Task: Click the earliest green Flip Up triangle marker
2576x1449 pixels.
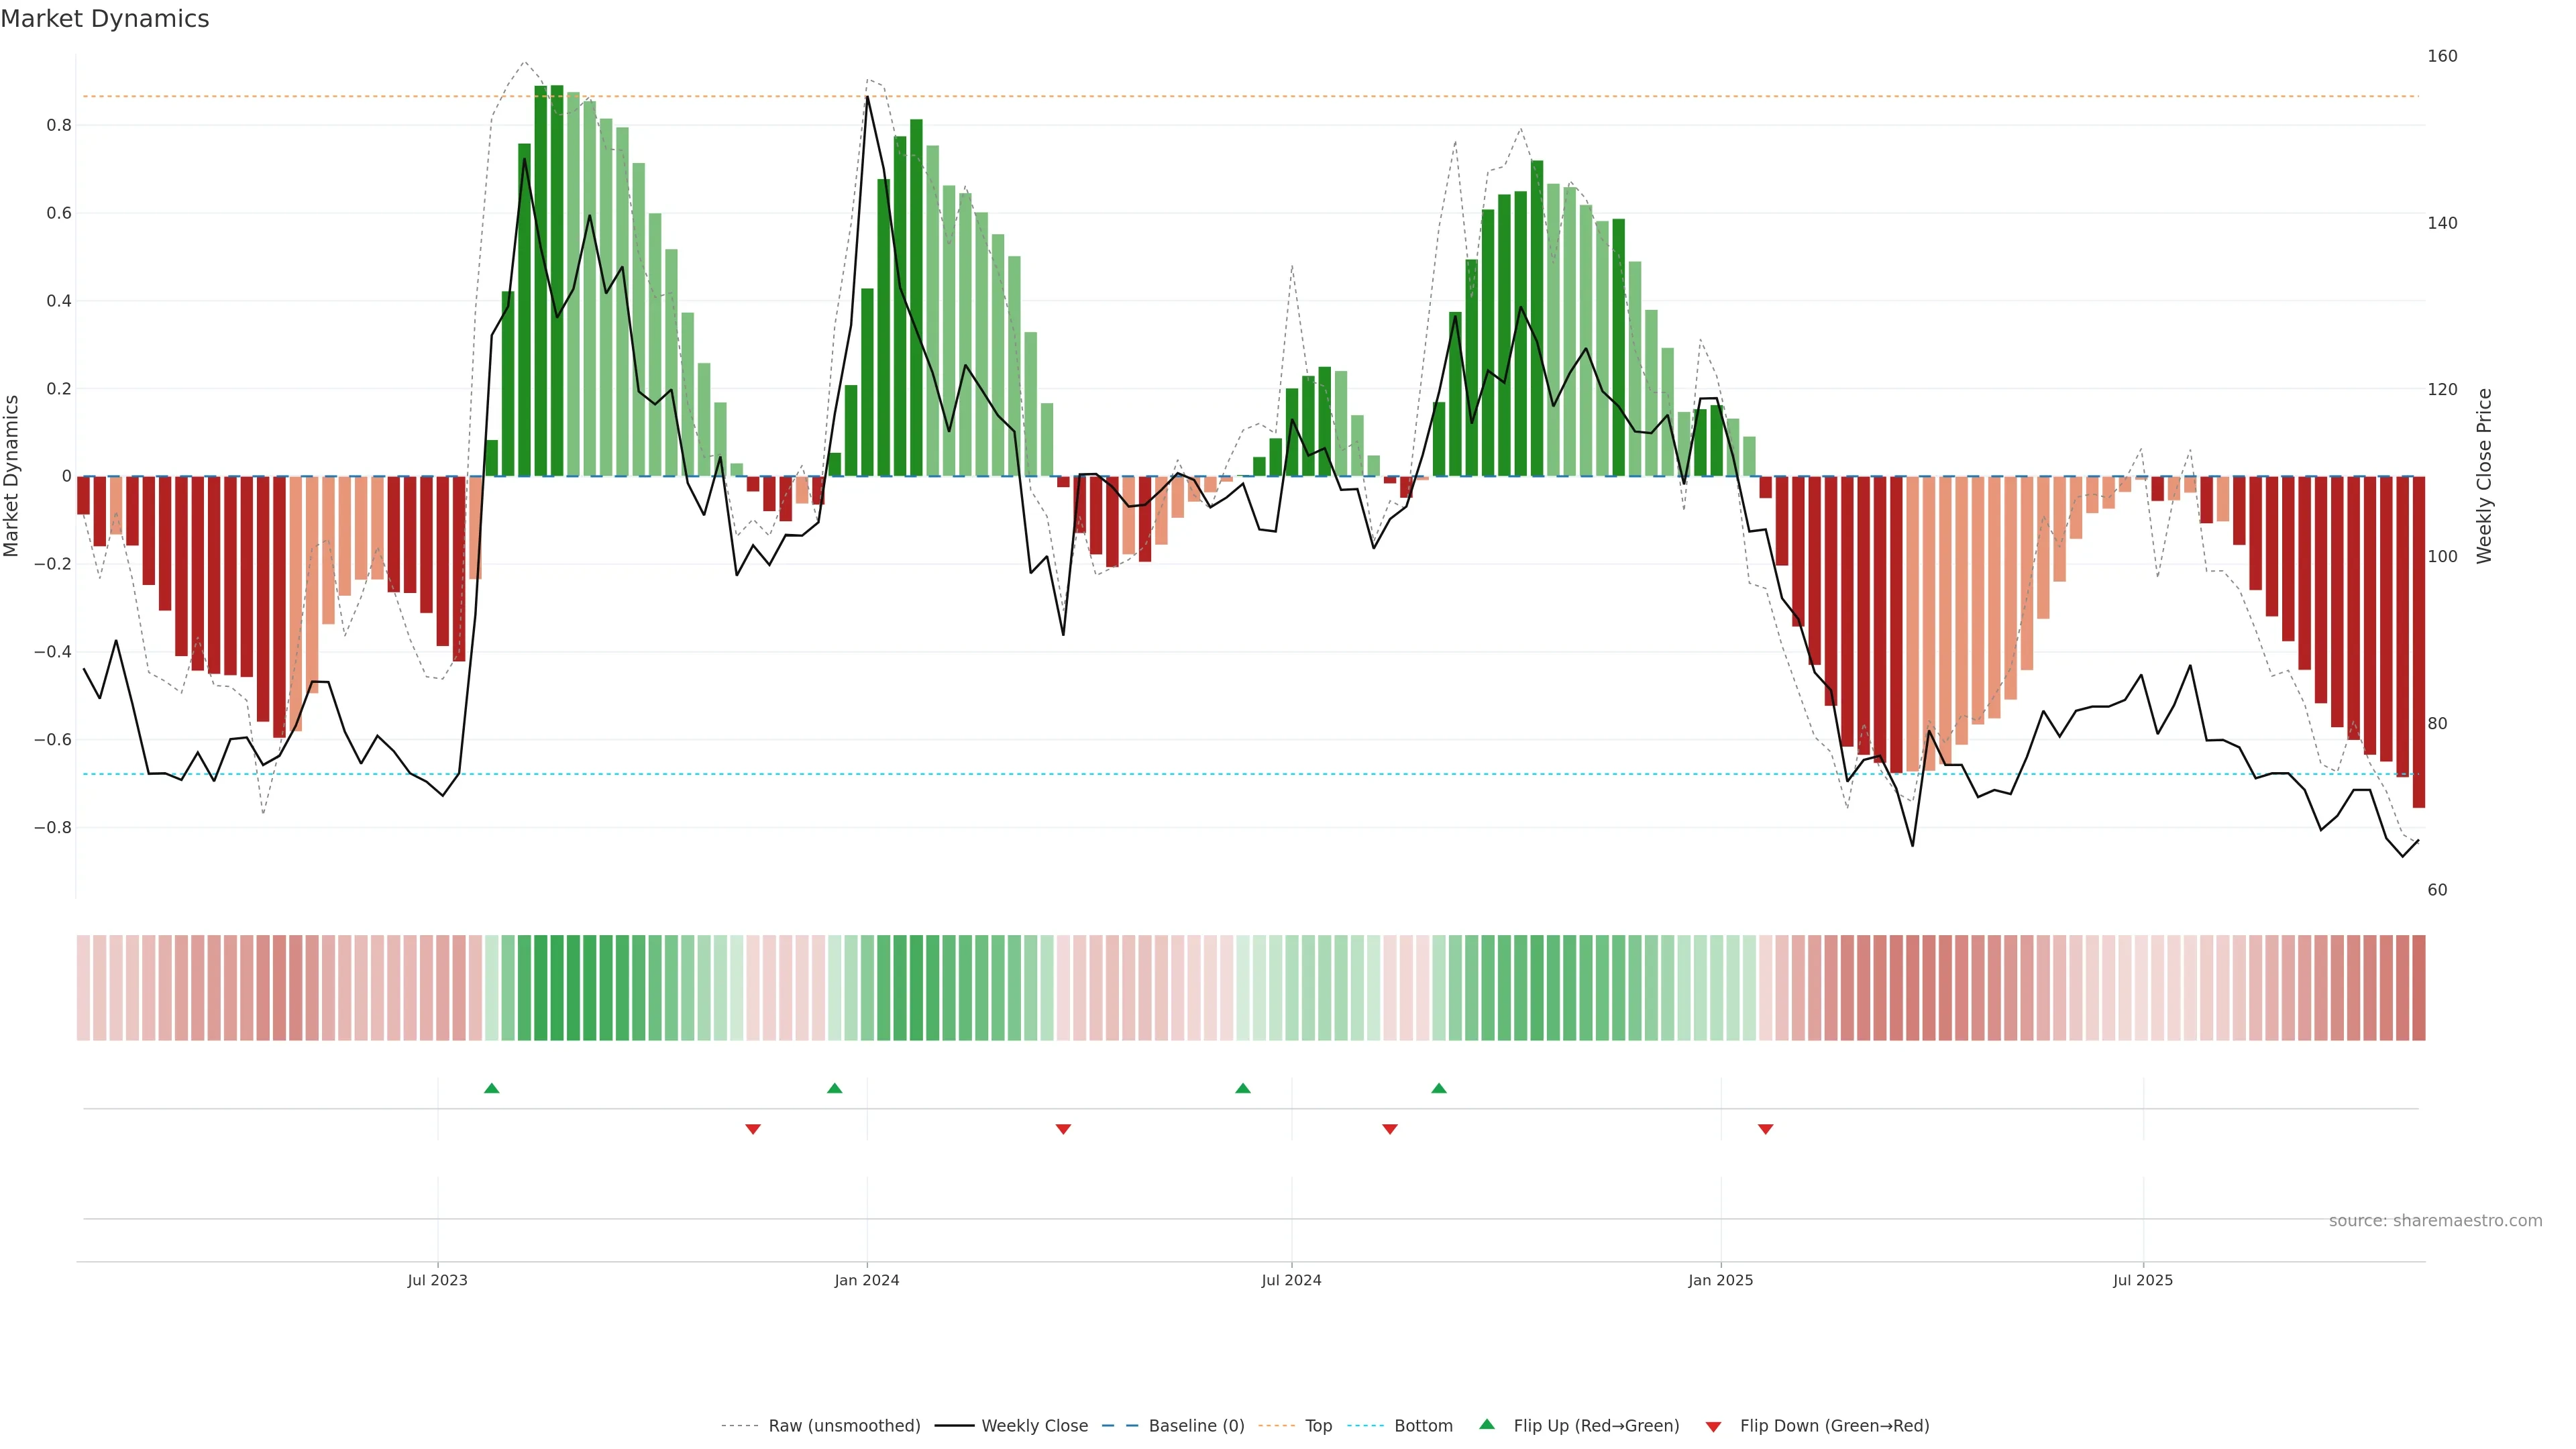Action: (x=491, y=1088)
